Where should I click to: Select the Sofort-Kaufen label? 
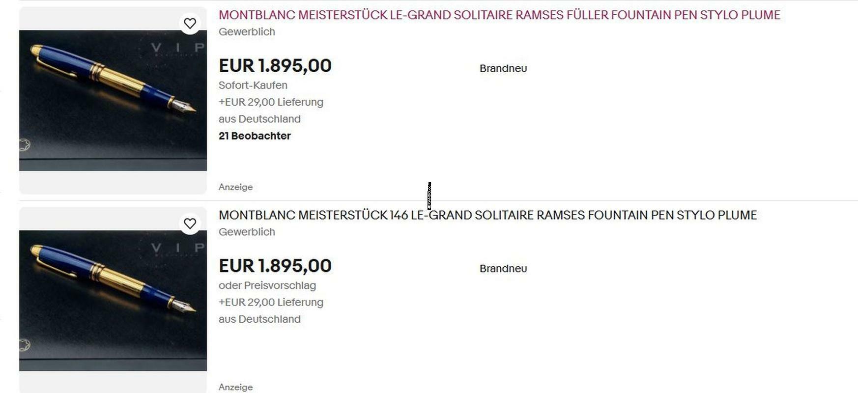pos(253,85)
